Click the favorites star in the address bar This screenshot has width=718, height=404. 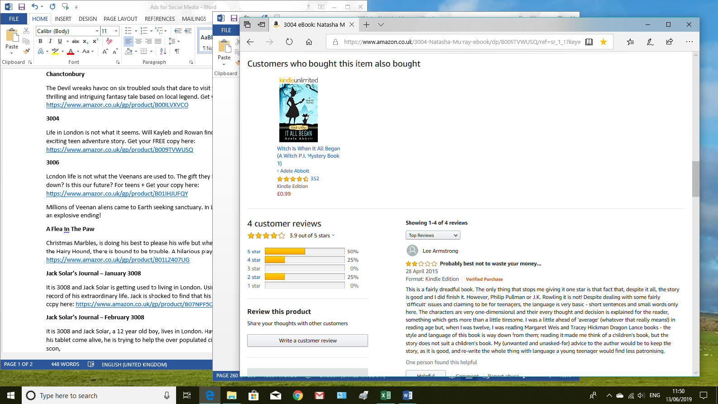[x=603, y=42]
